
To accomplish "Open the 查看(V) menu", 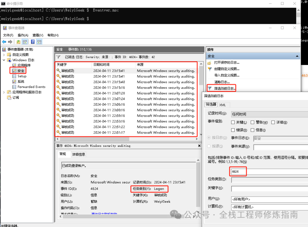I will pyautogui.click(x=38, y=35).
